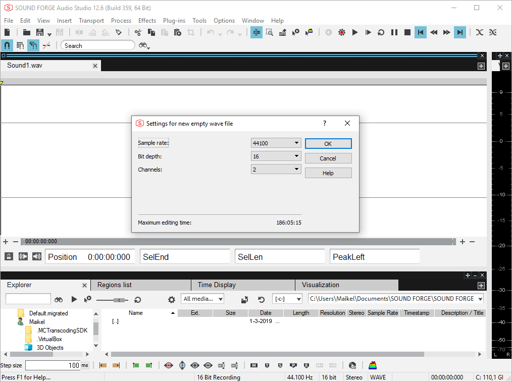The width and height of the screenshot is (512, 382).
Task: Expand the Explorer folder path dropdown
Action: pyautogui.click(x=480, y=299)
